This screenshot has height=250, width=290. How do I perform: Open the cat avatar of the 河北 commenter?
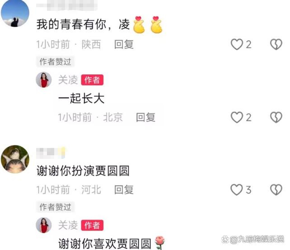(x=15, y=159)
